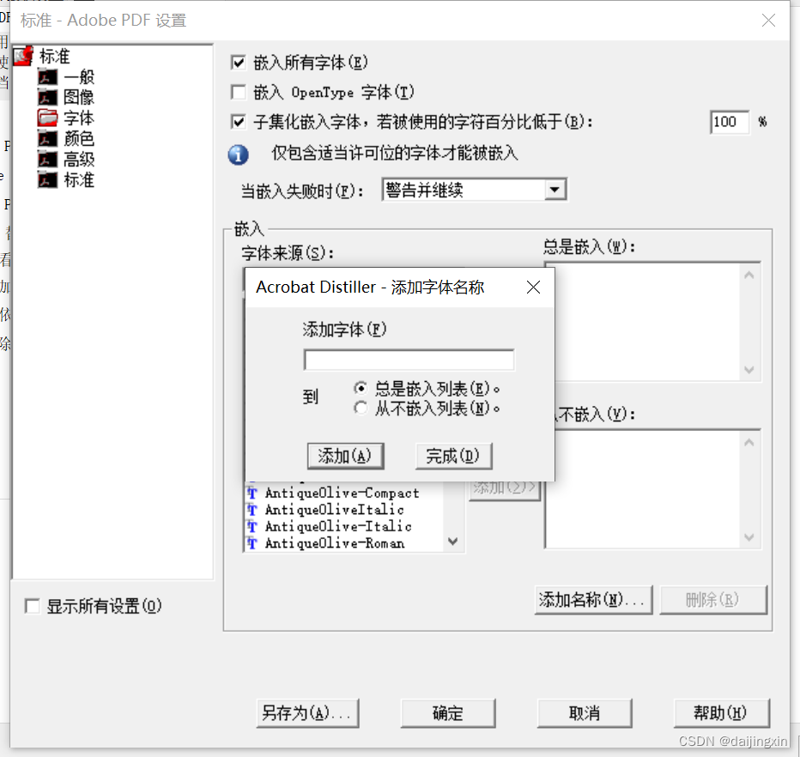The width and height of the screenshot is (800, 757).
Task: Click 完成(D) button in dialog
Action: click(x=453, y=456)
